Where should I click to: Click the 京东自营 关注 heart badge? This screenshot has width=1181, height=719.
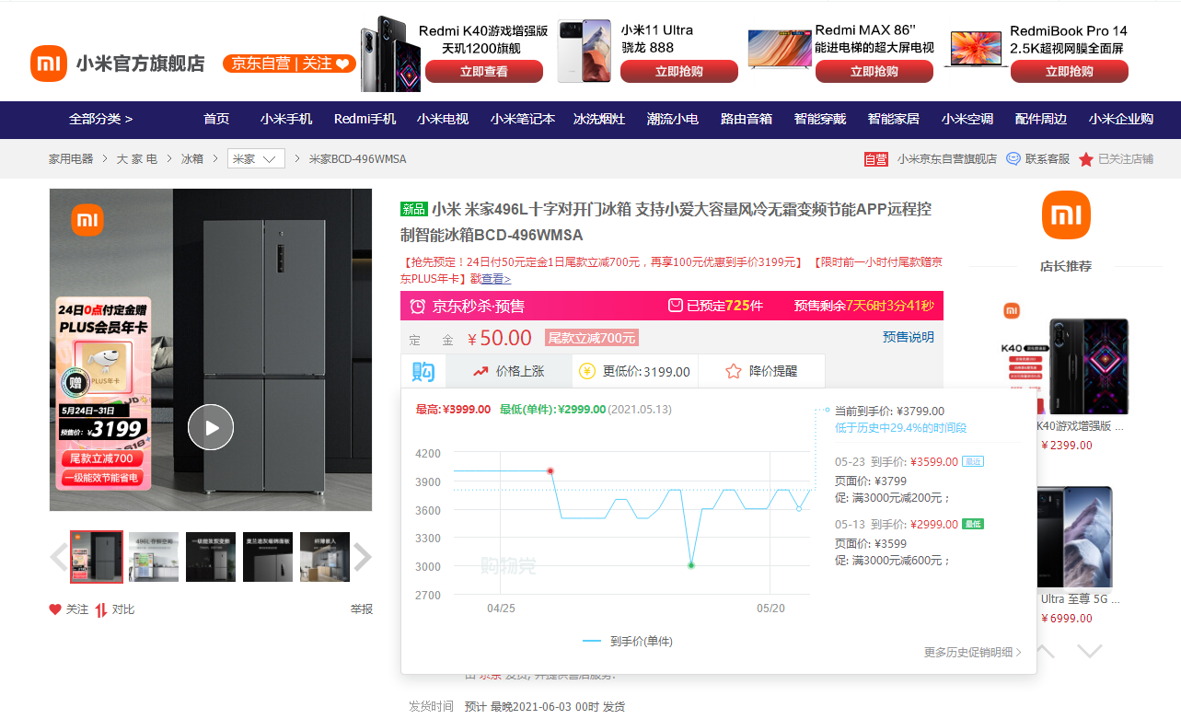[x=289, y=64]
